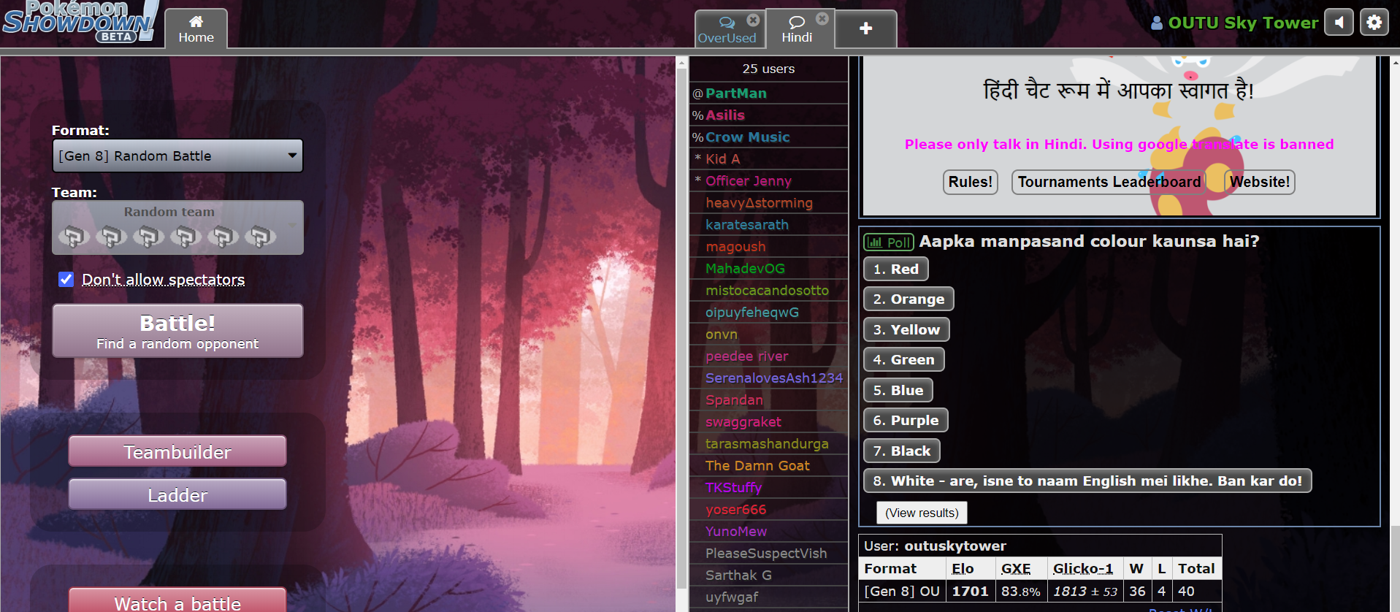Open the Random team selector

(177, 227)
